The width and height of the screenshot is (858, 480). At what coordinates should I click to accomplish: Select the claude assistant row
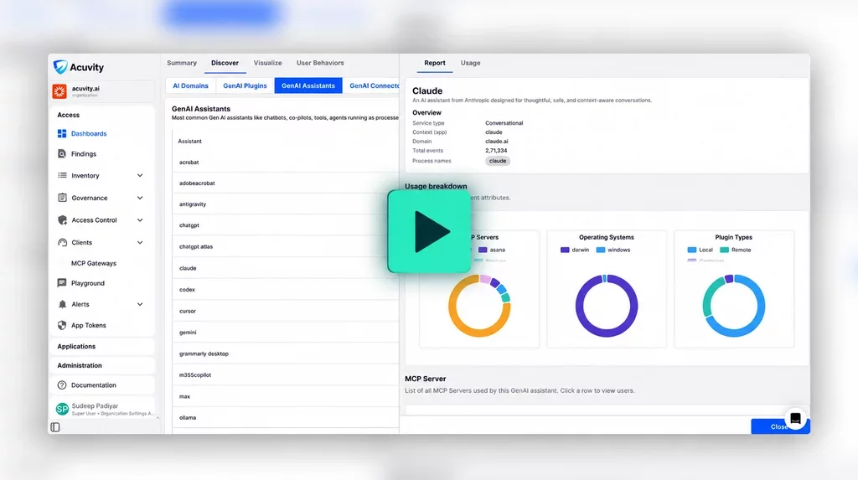click(285, 268)
